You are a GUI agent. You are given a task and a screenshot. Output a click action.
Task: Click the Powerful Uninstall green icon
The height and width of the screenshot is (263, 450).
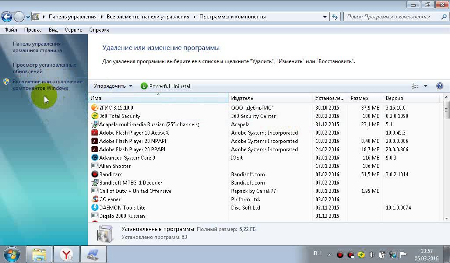144,86
